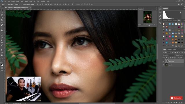185x104 pixels.
Task: Select the Eraser tool
Action: [x=2, y=35]
